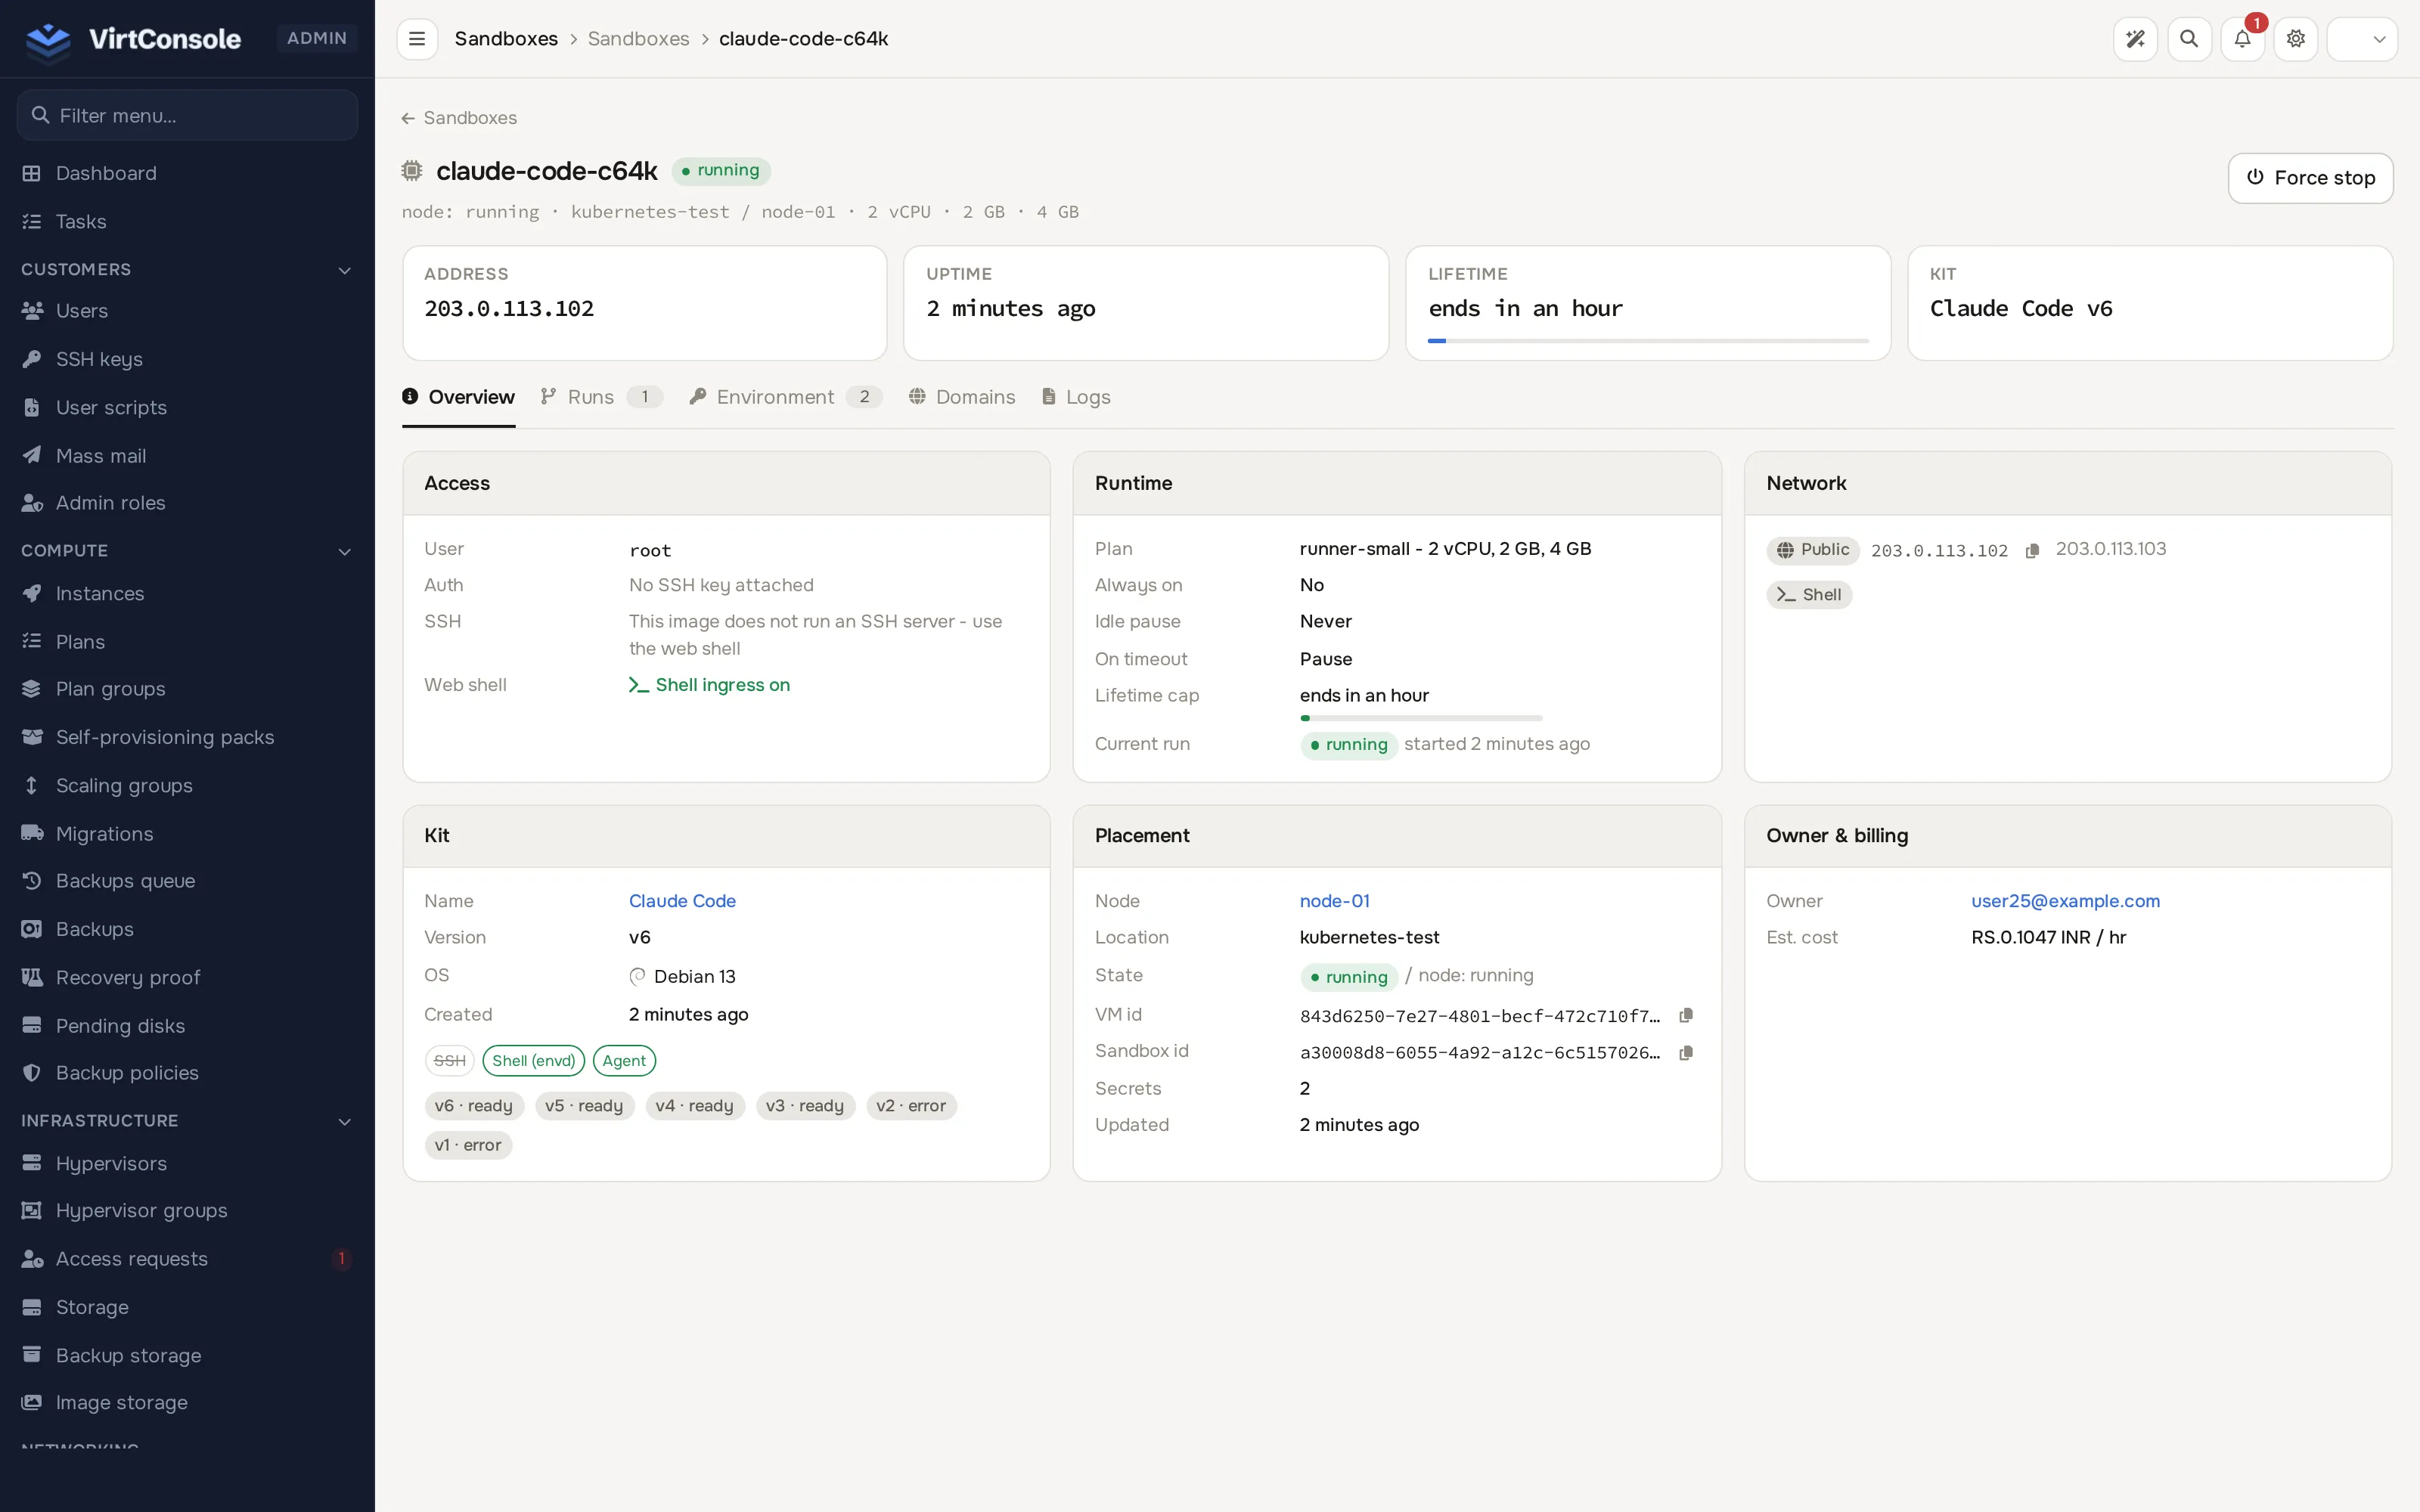Open Dashboard in sidebar
This screenshot has width=2420, height=1512.
pyautogui.click(x=187, y=173)
